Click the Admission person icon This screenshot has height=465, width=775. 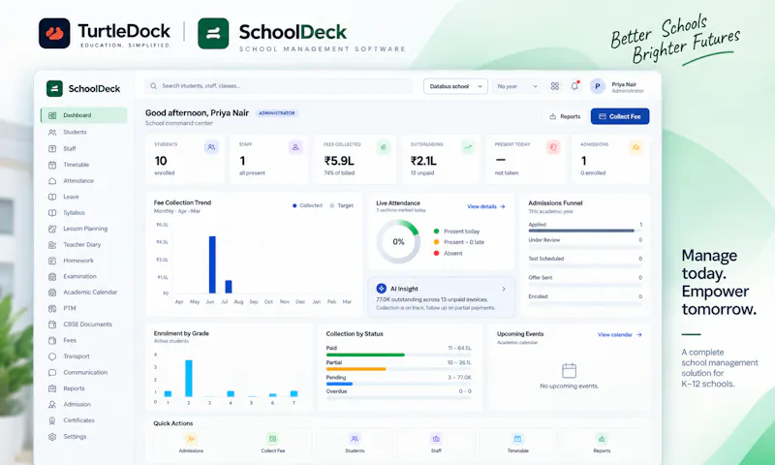point(52,404)
